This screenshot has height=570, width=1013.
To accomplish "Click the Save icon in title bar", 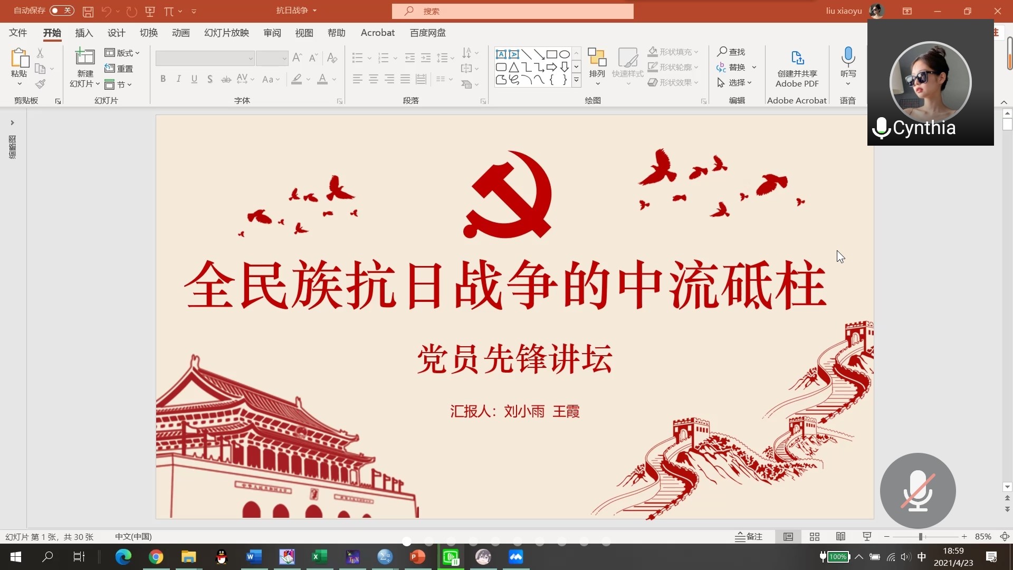I will [x=88, y=11].
